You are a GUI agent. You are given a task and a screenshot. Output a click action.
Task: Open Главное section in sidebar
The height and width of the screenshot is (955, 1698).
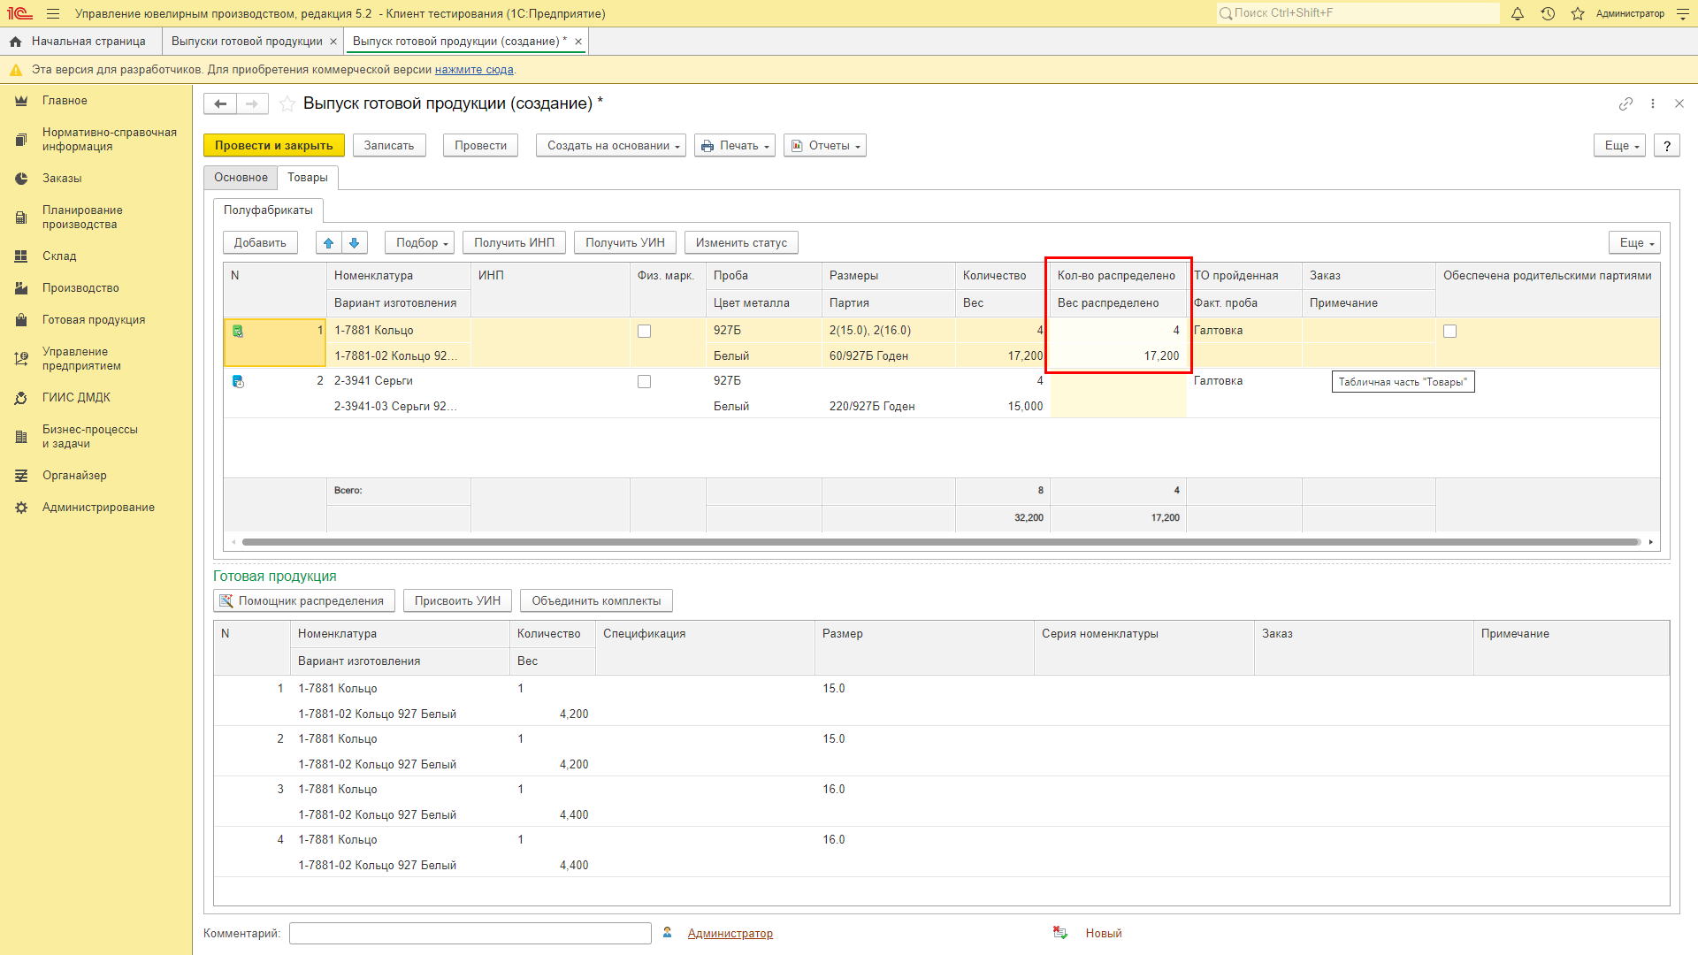tap(65, 101)
